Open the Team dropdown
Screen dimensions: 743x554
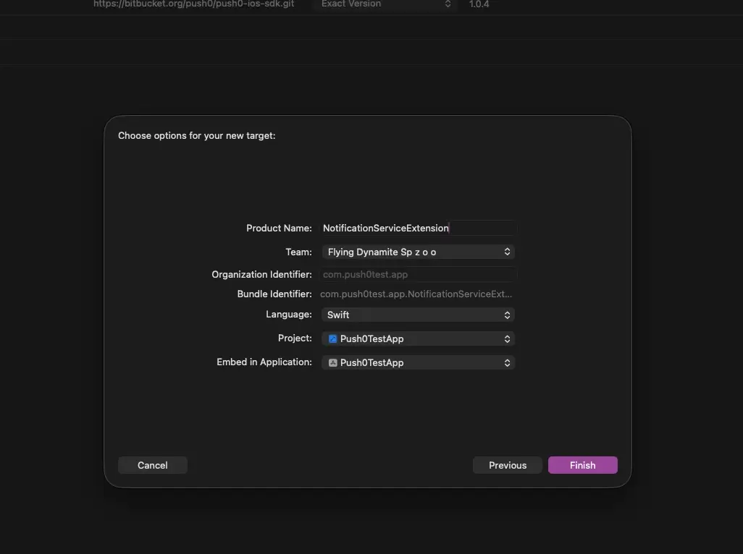[418, 252]
